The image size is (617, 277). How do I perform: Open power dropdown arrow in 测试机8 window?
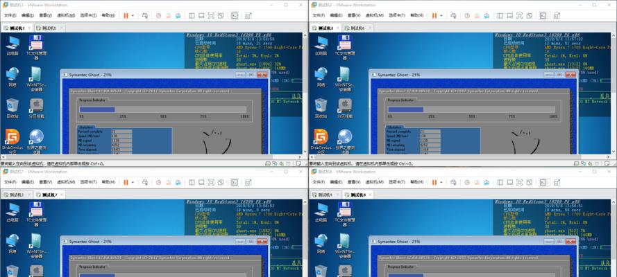coord(441,182)
